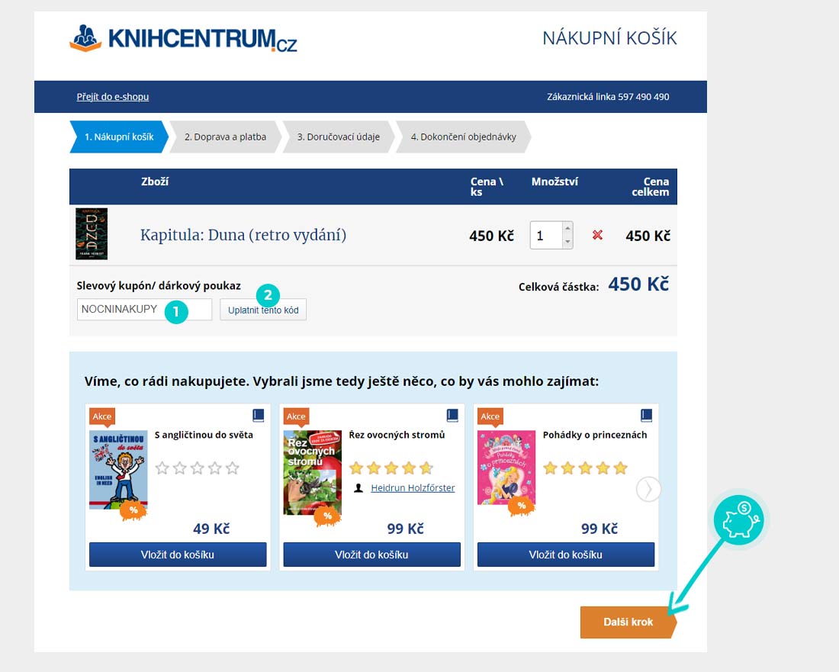Go to step 2. Doprava a platba
839x672 pixels.
[x=225, y=137]
